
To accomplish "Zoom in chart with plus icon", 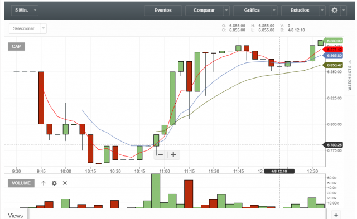I will (x=173, y=155).
